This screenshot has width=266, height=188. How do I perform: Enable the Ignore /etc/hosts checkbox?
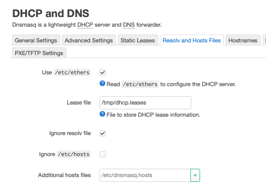pos(103,154)
